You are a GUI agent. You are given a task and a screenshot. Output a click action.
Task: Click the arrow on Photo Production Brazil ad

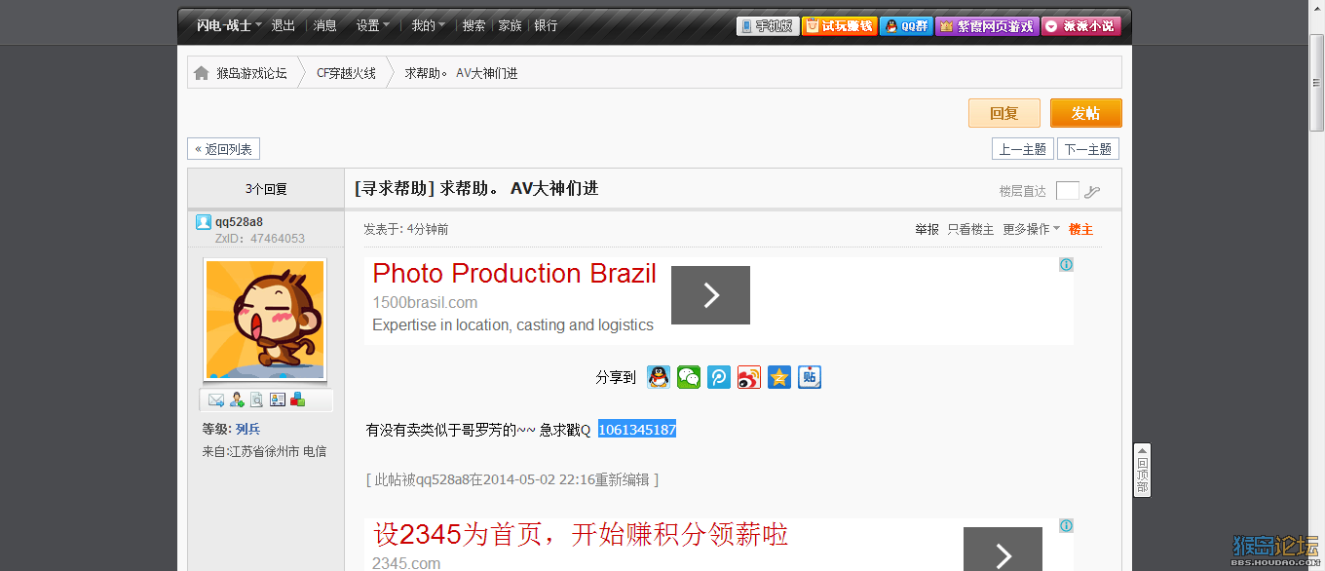click(710, 295)
